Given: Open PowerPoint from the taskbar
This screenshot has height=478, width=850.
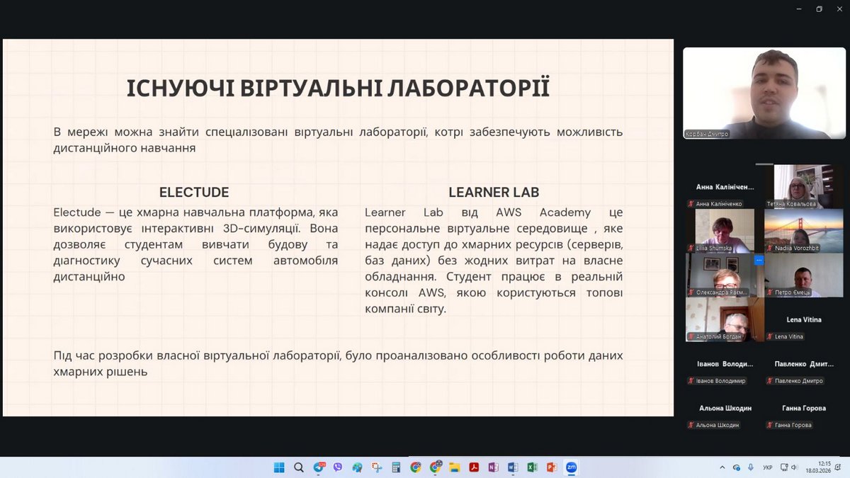Looking at the screenshot, I should pos(551,467).
